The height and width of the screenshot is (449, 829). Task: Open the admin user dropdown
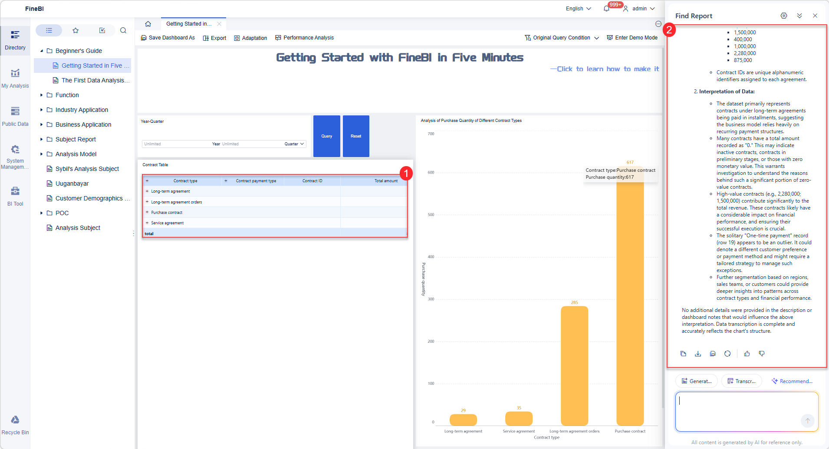tap(639, 9)
